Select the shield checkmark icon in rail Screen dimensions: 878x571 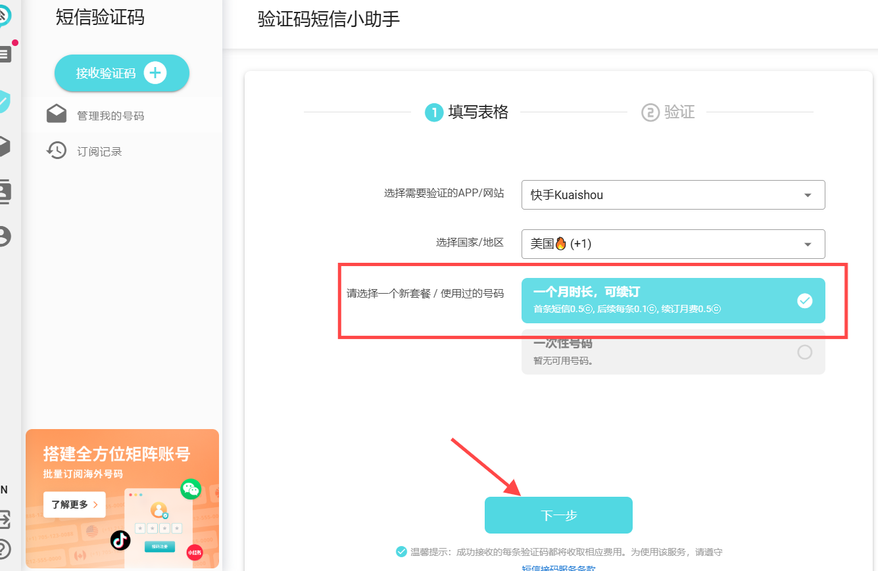[x=4, y=101]
